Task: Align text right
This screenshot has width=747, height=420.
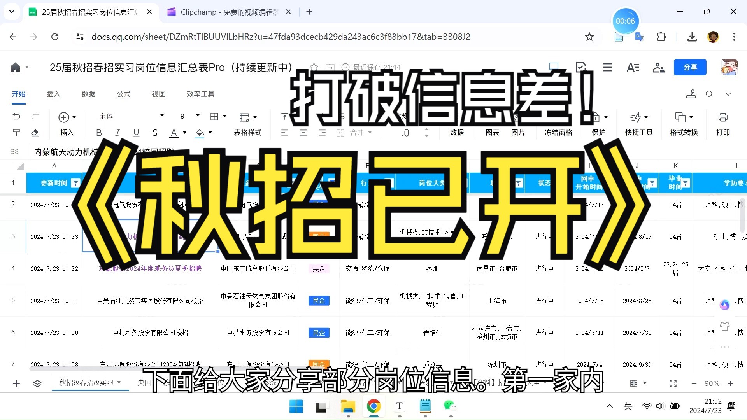Action: (x=322, y=133)
